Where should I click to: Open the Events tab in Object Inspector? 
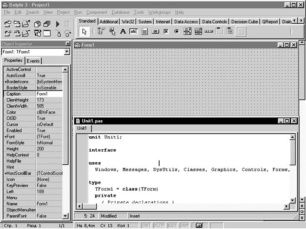pos(33,61)
